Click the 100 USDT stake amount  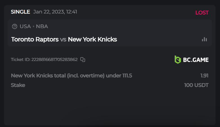(x=196, y=85)
